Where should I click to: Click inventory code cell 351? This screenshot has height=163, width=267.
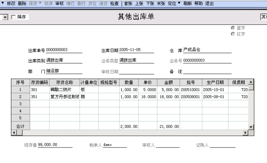[x=40, y=97]
